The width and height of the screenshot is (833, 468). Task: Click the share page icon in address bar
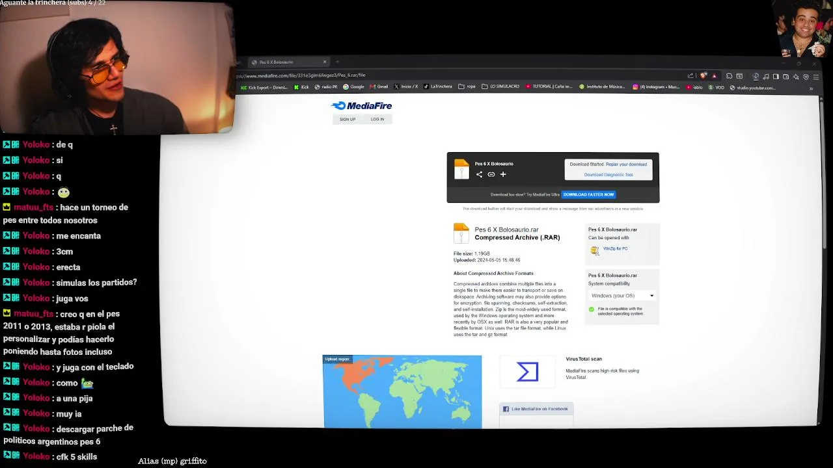[x=690, y=76]
